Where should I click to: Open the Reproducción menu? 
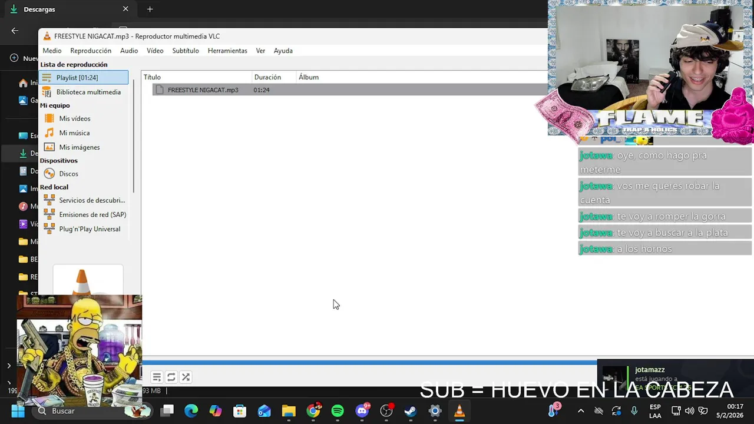[91, 51]
